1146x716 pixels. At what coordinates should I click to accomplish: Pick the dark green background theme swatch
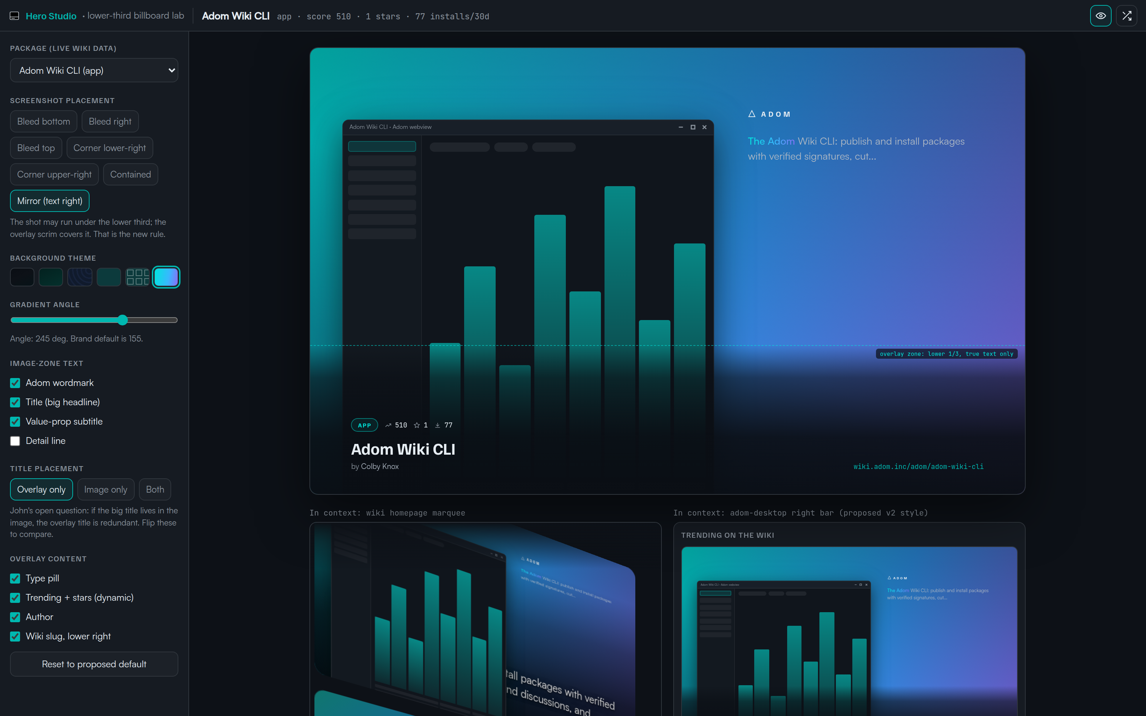[50, 277]
